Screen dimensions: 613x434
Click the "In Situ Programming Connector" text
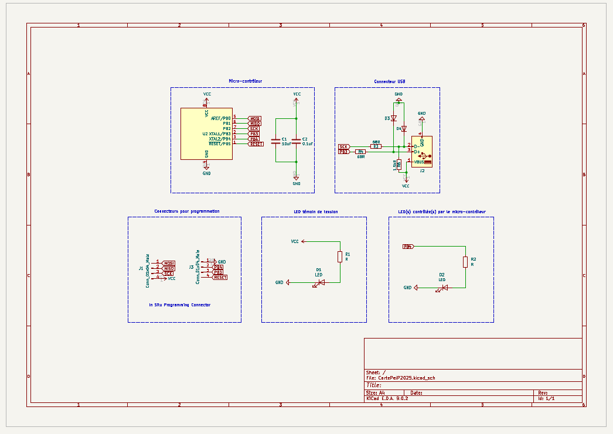[x=179, y=305]
